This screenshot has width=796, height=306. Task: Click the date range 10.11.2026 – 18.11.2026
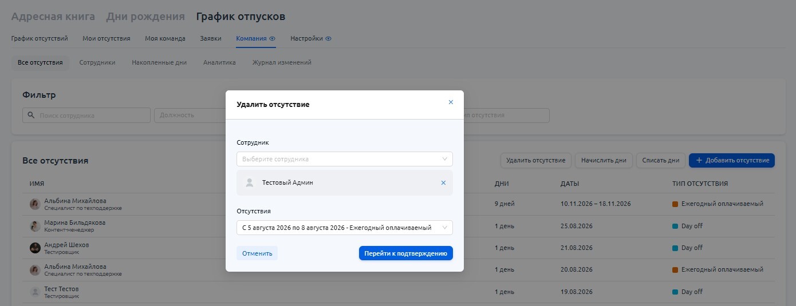[596, 204]
